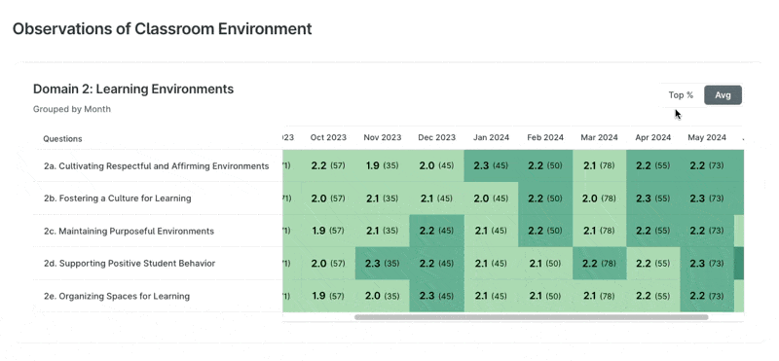Click the 2c Apr 2024 cell 2.2 (55)

[652, 231]
